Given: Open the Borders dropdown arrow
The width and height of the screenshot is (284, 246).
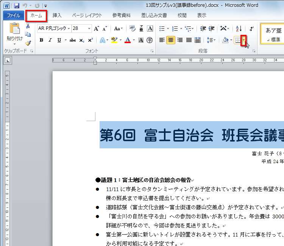Looking at the screenshot, I should pos(243,40).
